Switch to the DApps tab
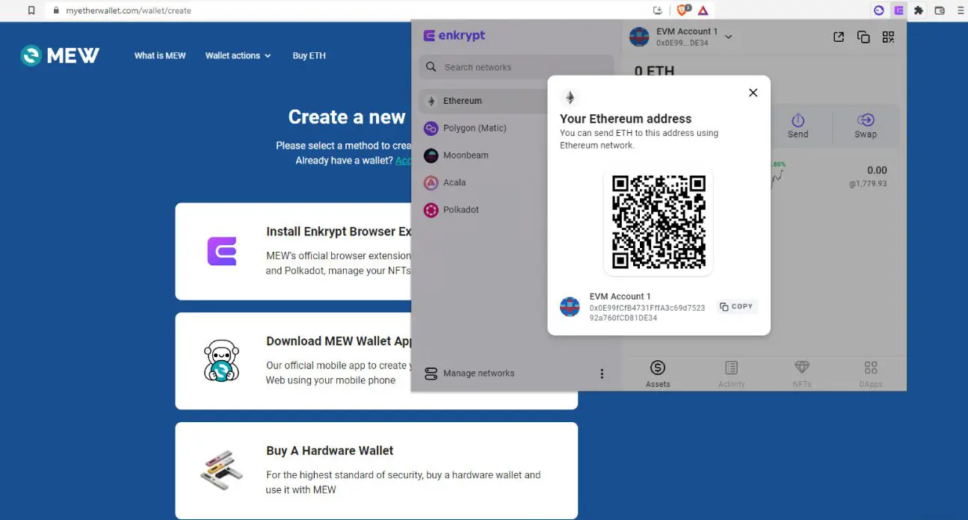 click(x=871, y=374)
